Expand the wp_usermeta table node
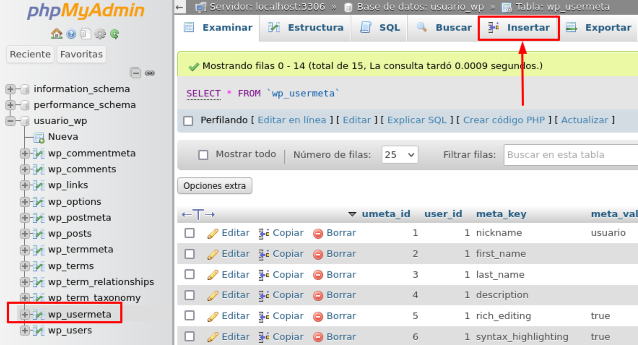Screen dimensions: 638x345 tap(25, 314)
